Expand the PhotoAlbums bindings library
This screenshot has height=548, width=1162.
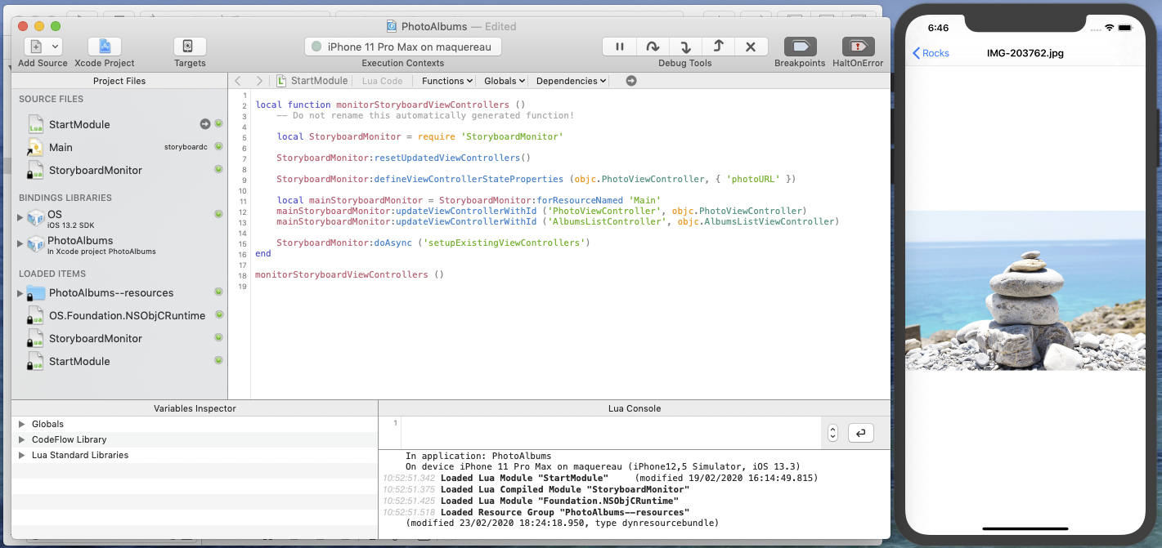[x=20, y=243]
